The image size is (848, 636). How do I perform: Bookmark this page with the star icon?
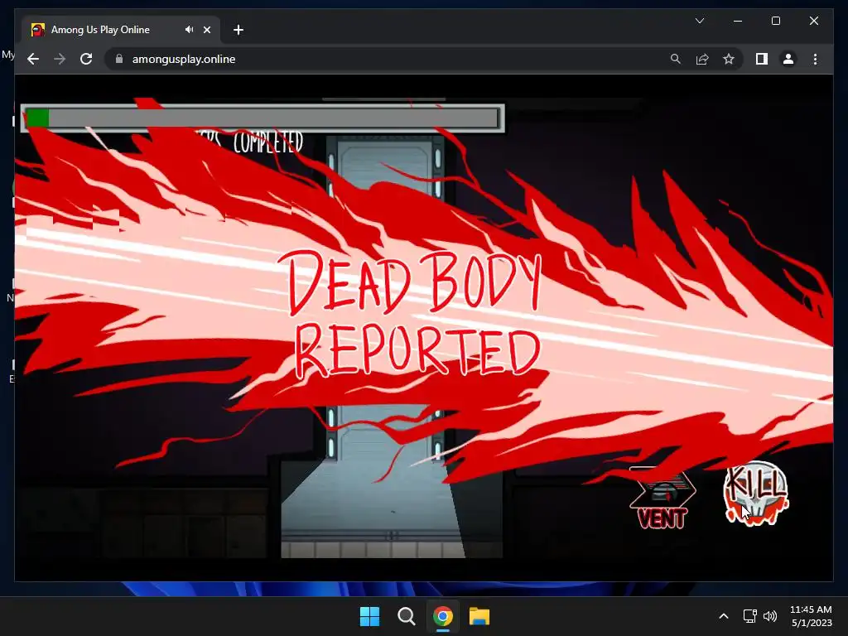729,59
